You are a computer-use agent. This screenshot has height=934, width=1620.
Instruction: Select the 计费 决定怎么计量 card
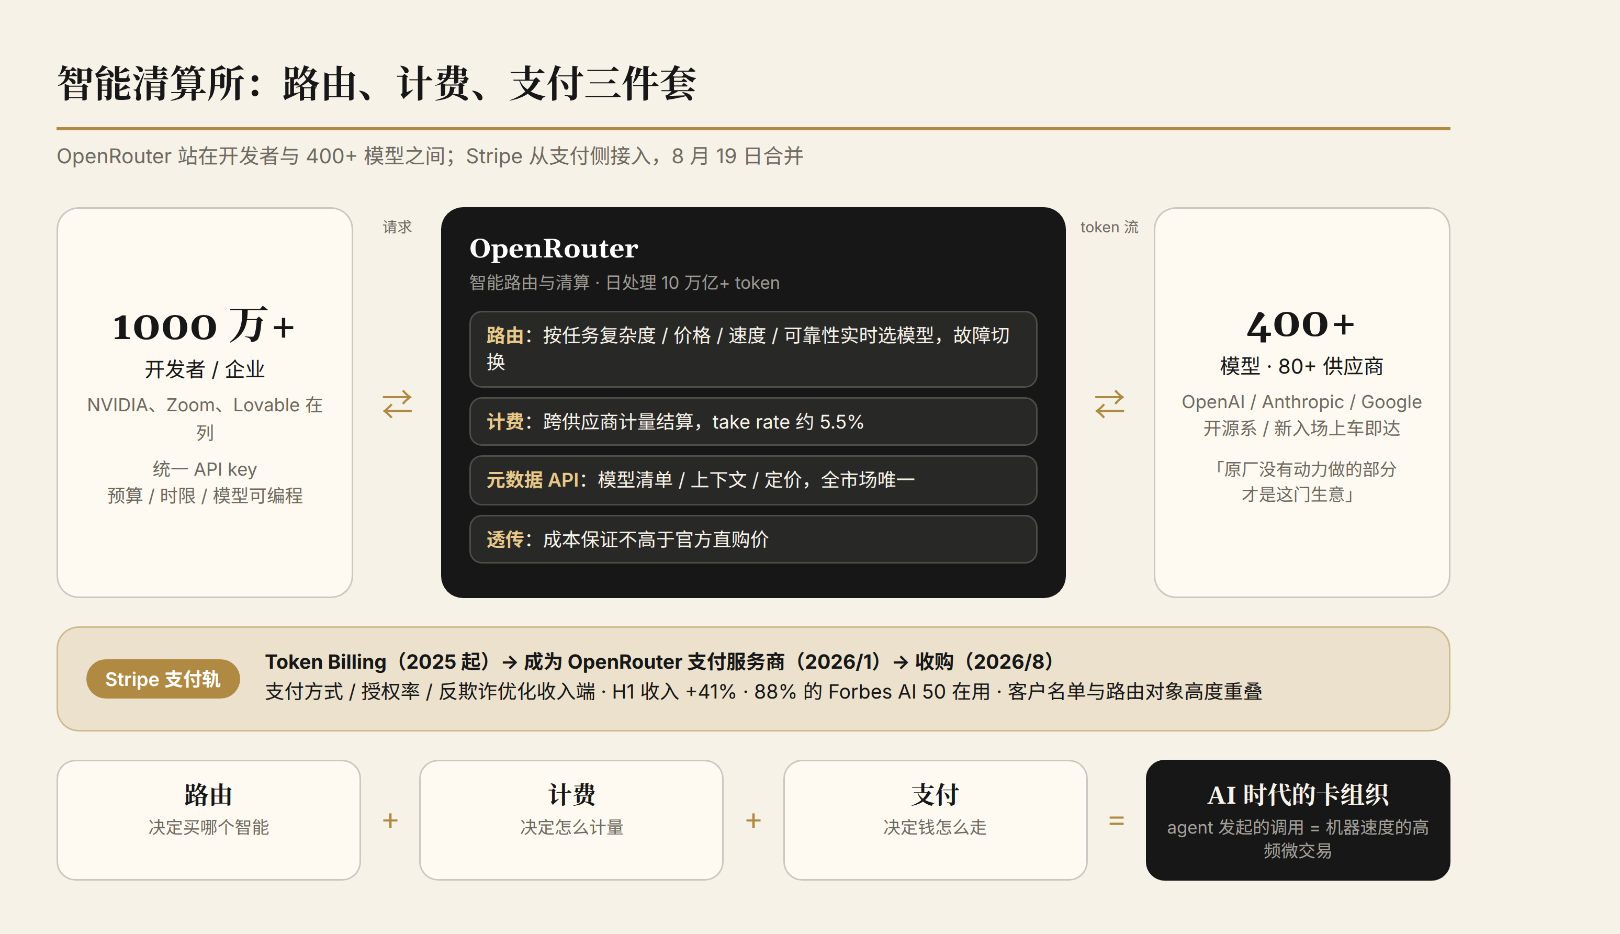click(x=571, y=820)
